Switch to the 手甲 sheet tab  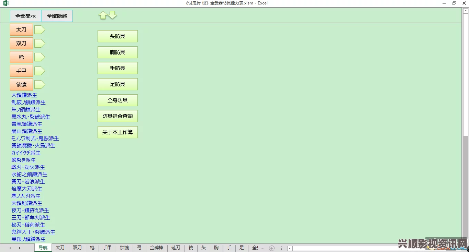click(107, 248)
